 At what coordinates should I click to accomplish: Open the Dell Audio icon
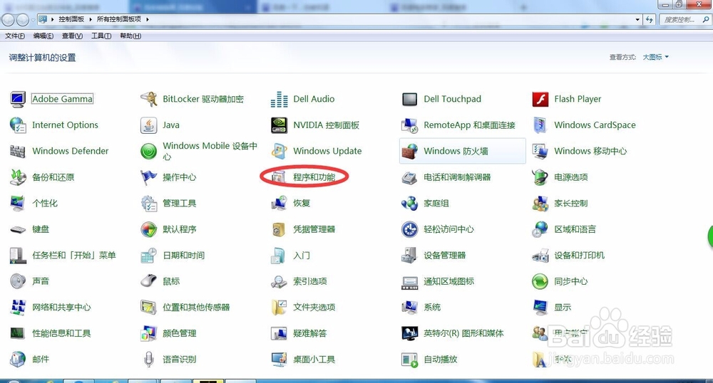279,99
